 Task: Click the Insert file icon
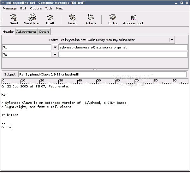tap(72, 17)
